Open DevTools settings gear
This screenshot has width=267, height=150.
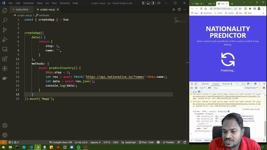255,84
